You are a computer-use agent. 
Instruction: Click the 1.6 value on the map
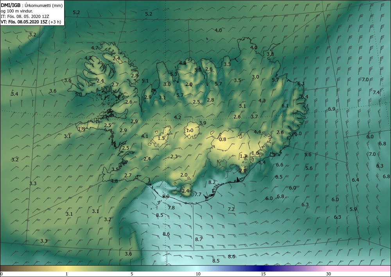pyautogui.click(x=255, y=153)
